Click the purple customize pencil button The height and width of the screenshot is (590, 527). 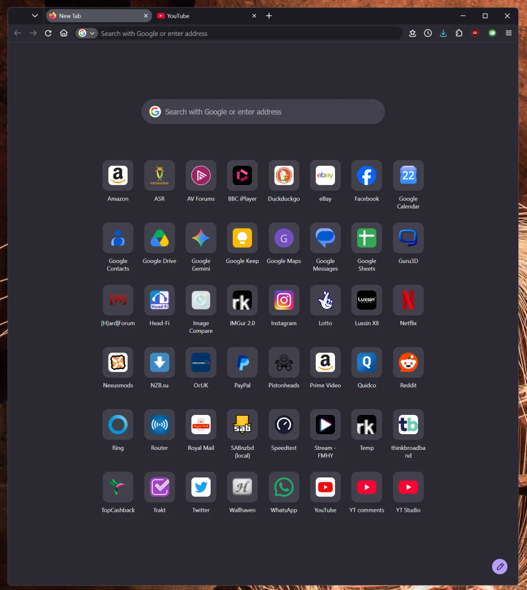[x=499, y=566]
